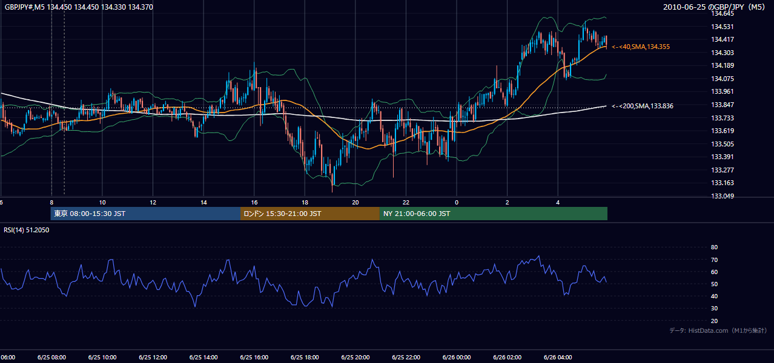Click the RSI(14) 51.2050 indicator label
This screenshot has height=363, width=774.
(x=27, y=230)
